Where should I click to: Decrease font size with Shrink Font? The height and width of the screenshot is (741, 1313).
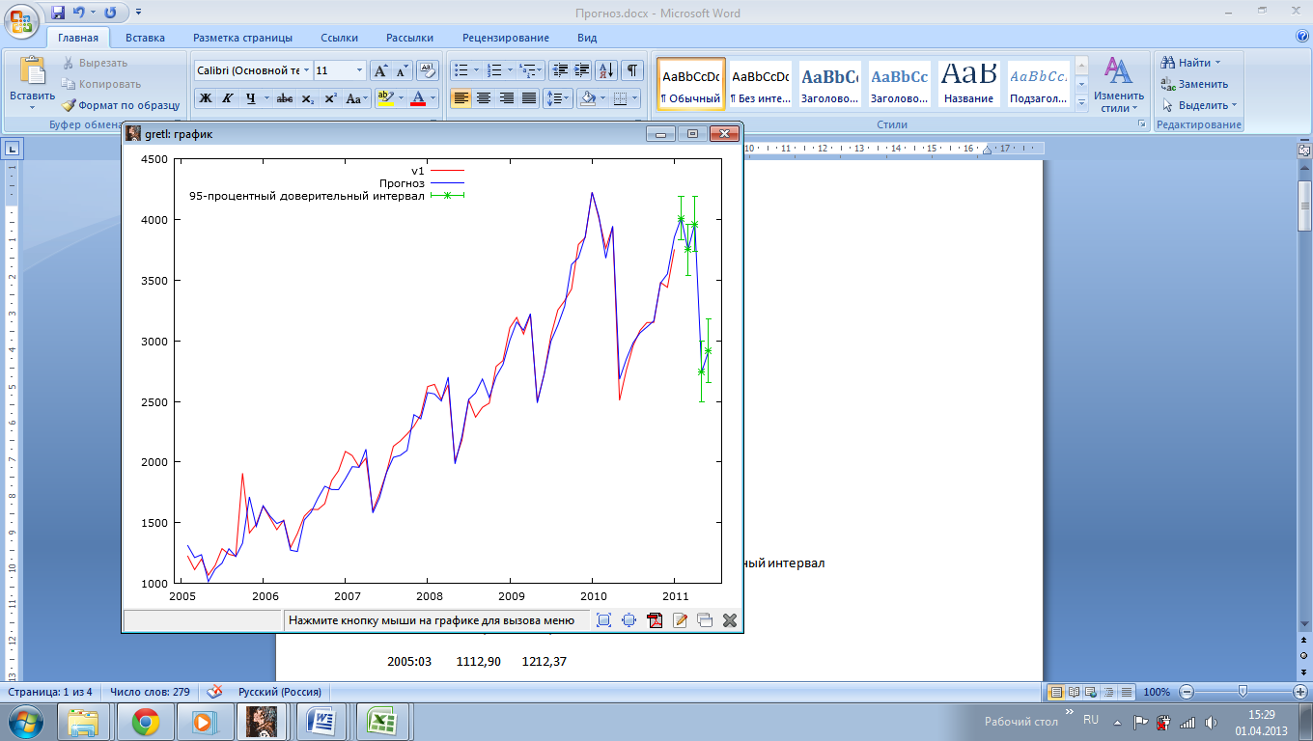pos(402,70)
